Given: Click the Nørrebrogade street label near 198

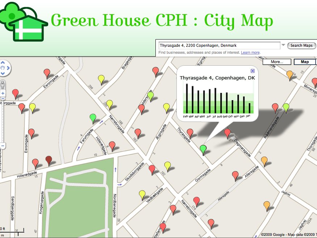Looking at the screenshot, I should 117,124.
